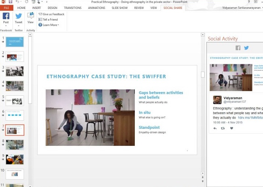
Task: Open Customize Quick Access Toolbar dropdown
Action: pos(47,2)
